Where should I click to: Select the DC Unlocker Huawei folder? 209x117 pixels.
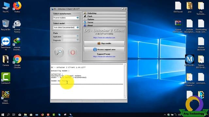189,79
